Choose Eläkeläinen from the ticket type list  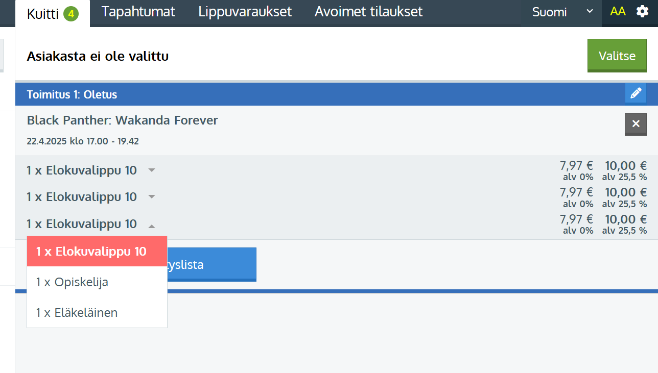77,312
